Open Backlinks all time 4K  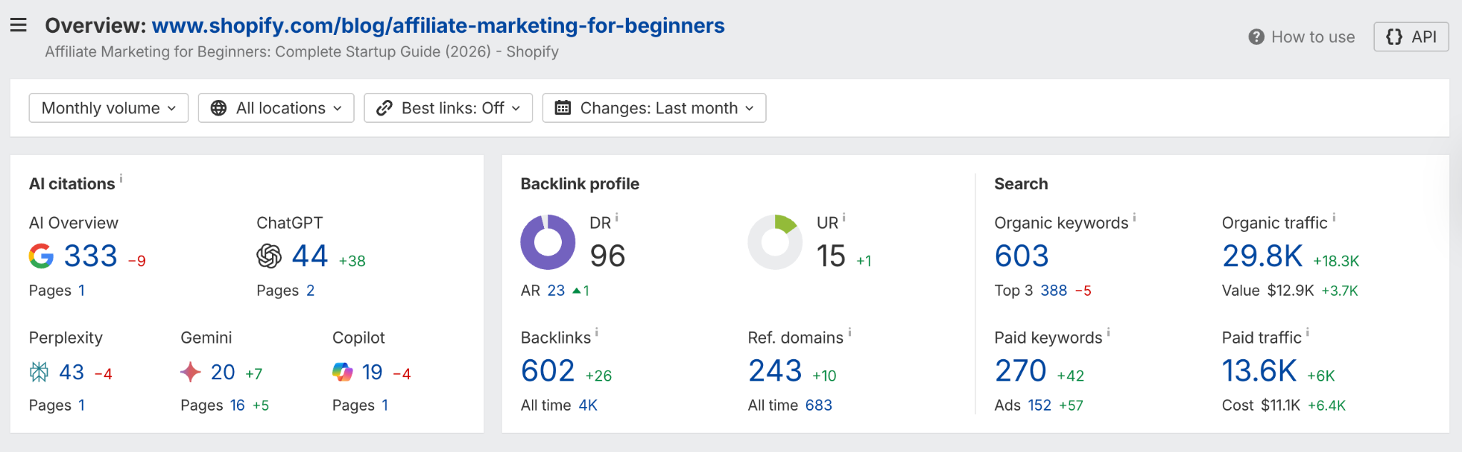pos(588,406)
